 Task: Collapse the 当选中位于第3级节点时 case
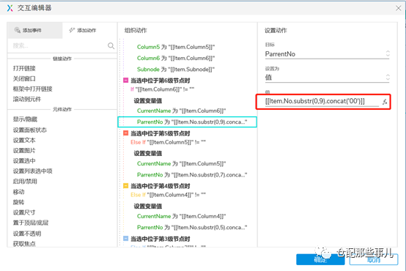click(125, 238)
